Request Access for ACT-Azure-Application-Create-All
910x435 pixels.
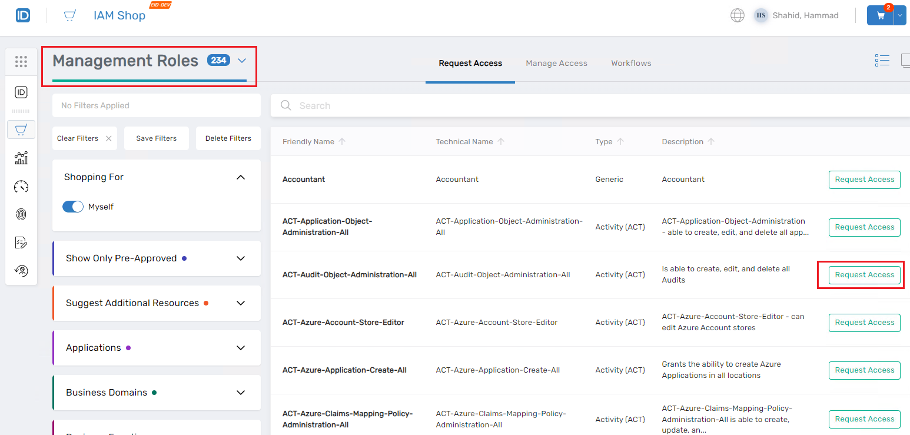tap(865, 370)
